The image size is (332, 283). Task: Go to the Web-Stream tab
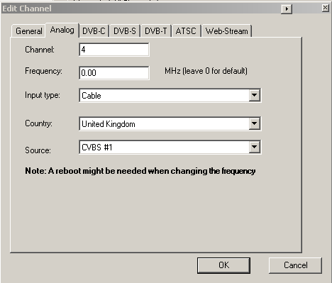(x=227, y=31)
